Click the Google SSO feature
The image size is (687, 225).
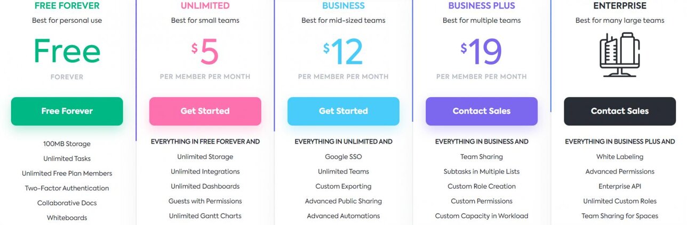click(343, 157)
